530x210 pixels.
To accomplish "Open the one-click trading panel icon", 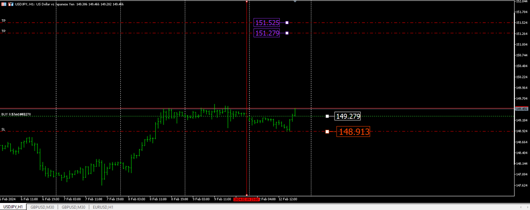I will 4,4.
